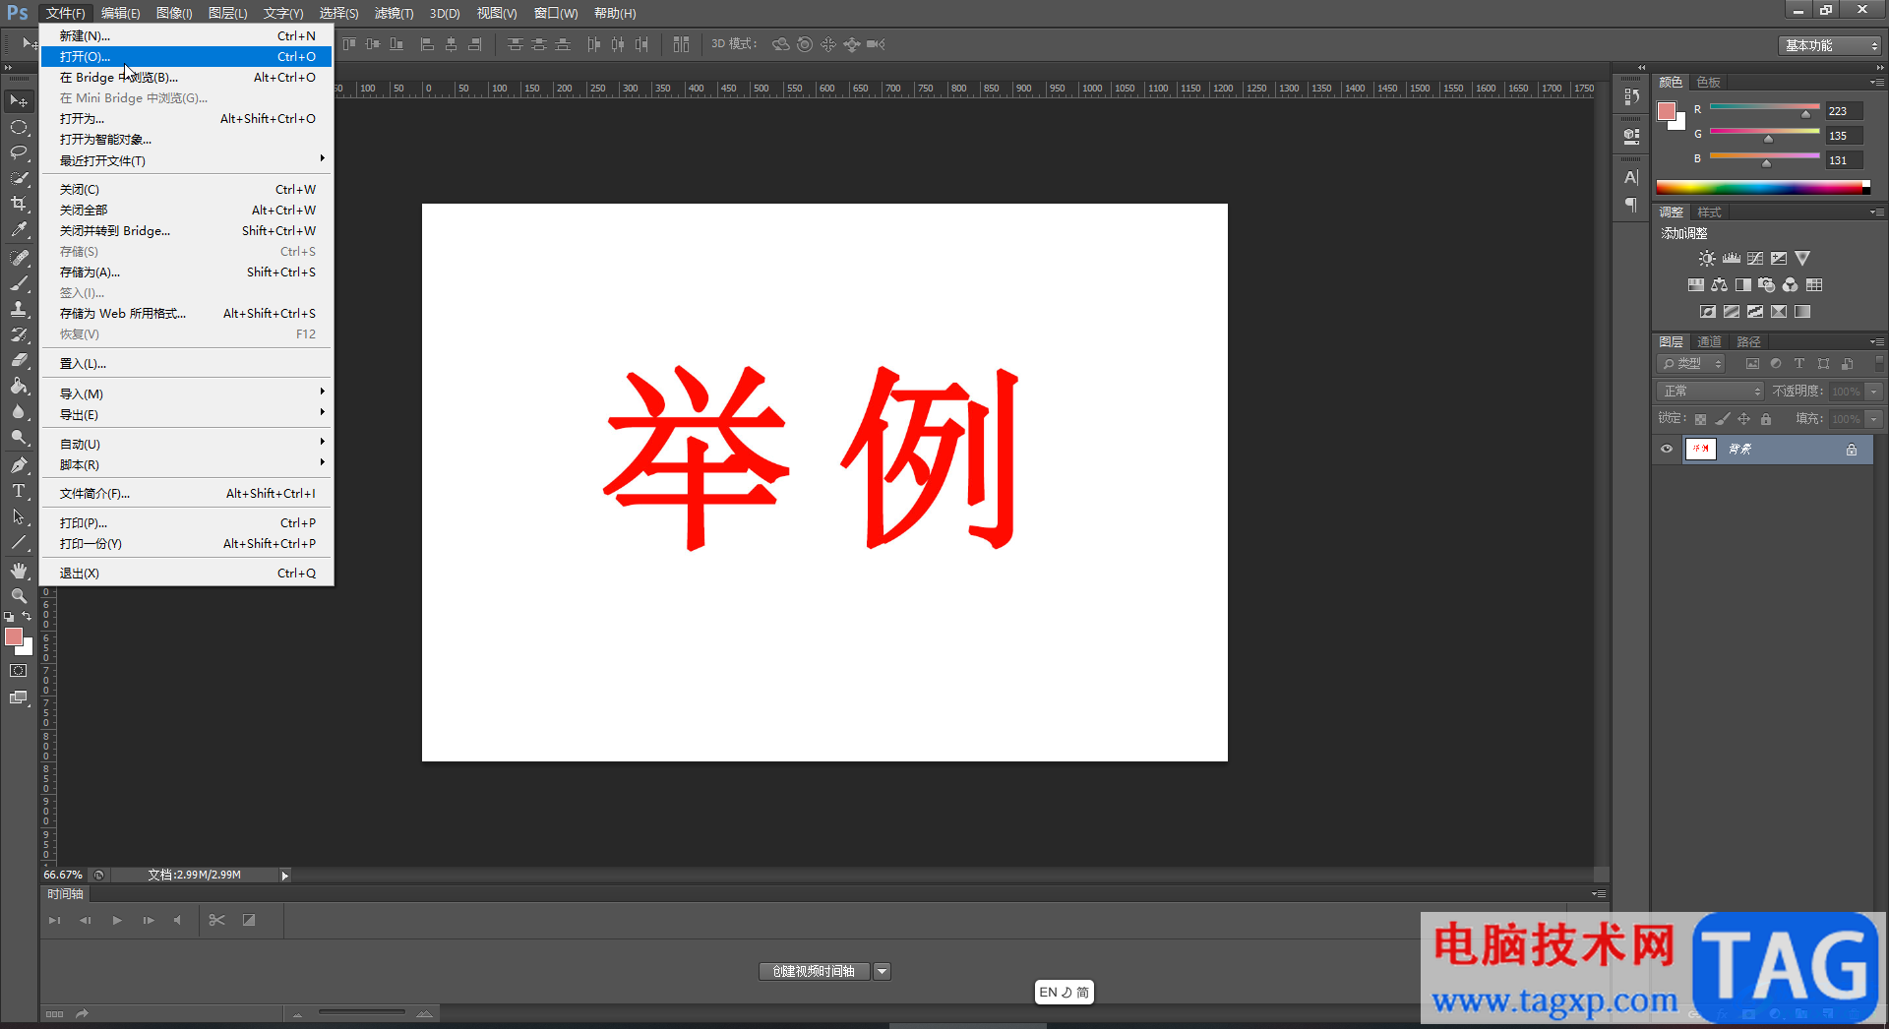
Task: Expand the 自动(U) submenu
Action: tap(187, 444)
